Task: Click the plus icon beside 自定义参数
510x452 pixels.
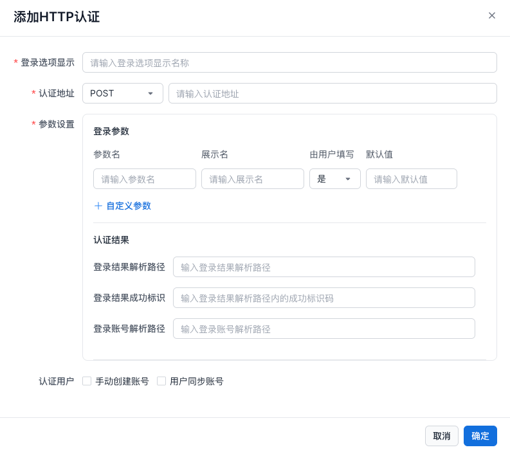Action: [98, 206]
